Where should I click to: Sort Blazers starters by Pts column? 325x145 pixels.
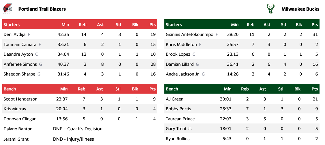152,25
